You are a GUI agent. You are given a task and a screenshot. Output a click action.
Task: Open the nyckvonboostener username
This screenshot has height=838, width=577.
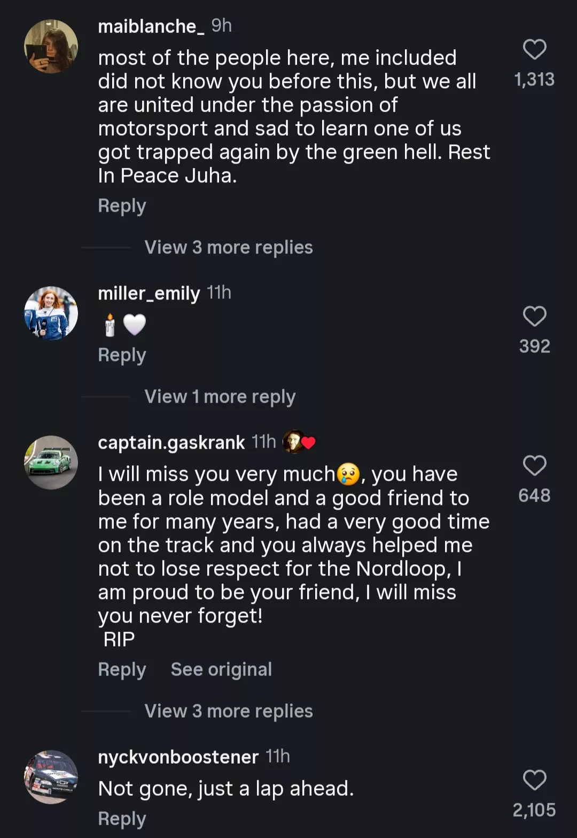[x=178, y=757]
